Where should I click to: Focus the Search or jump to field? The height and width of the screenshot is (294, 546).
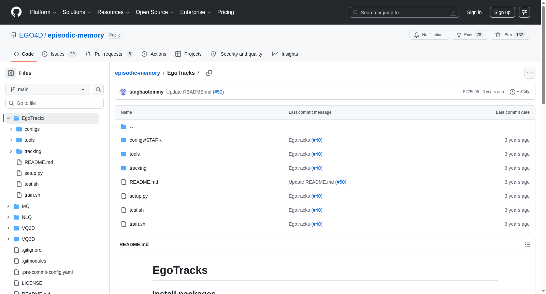click(x=404, y=12)
